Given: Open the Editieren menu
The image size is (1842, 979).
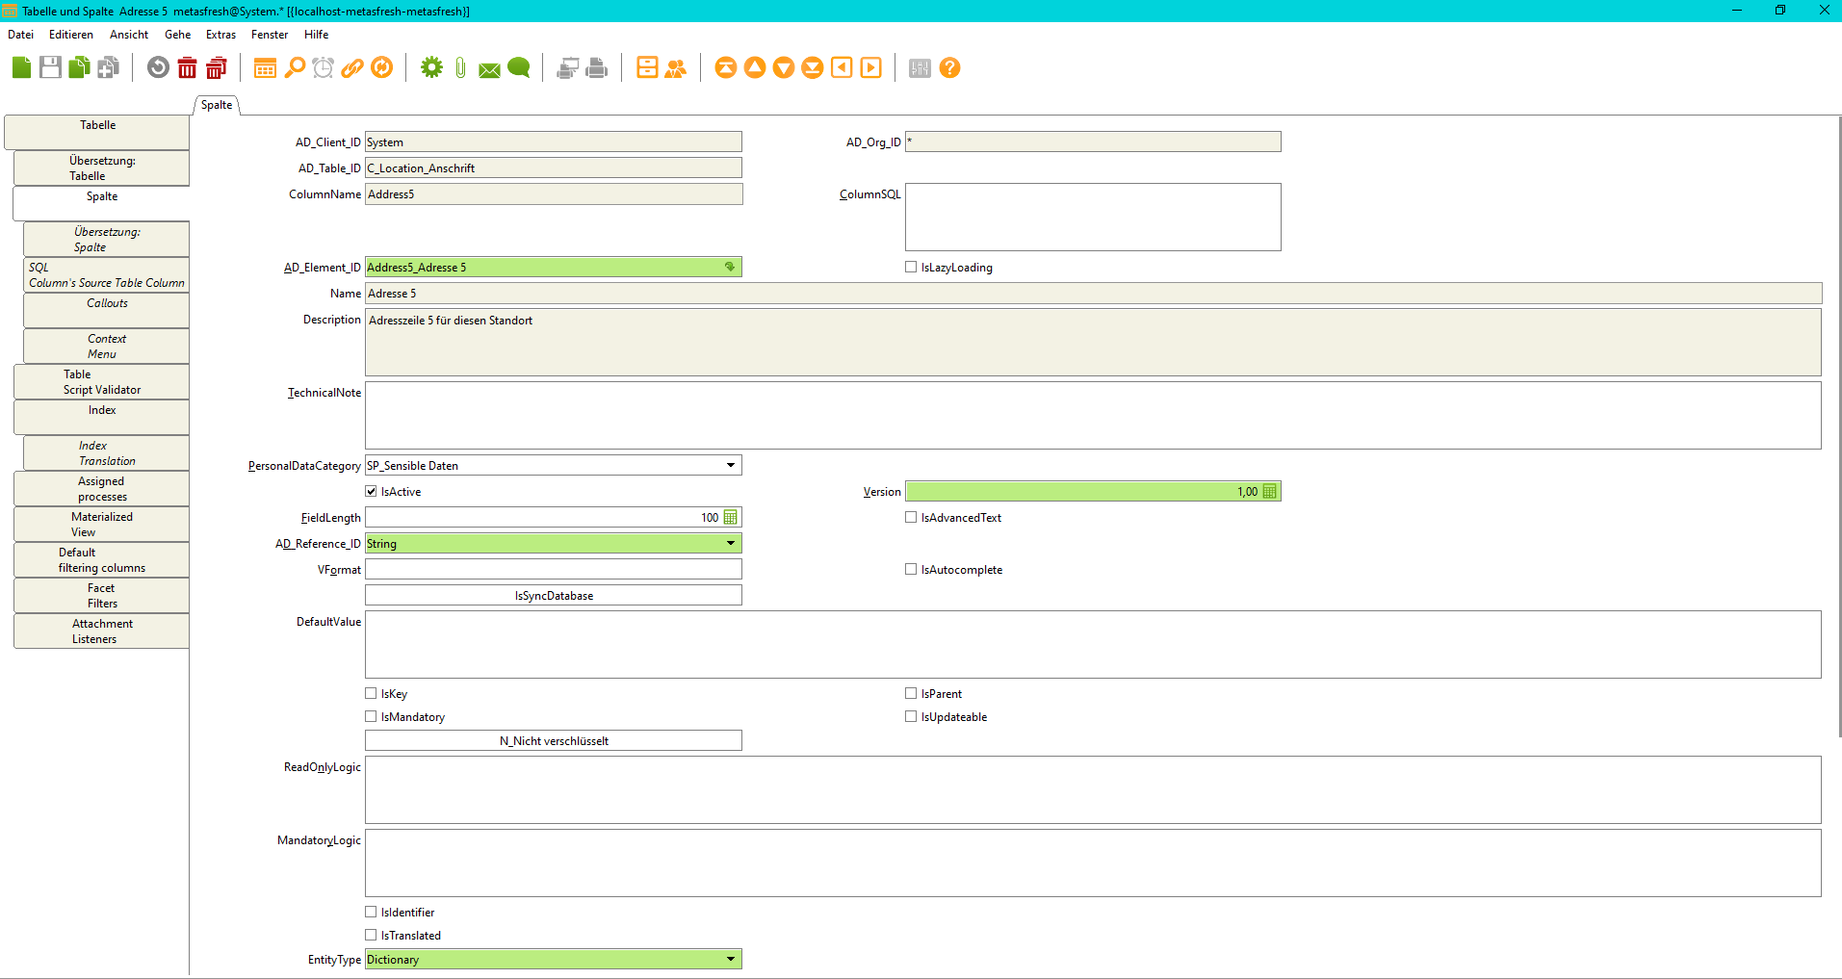Looking at the screenshot, I should (x=71, y=35).
